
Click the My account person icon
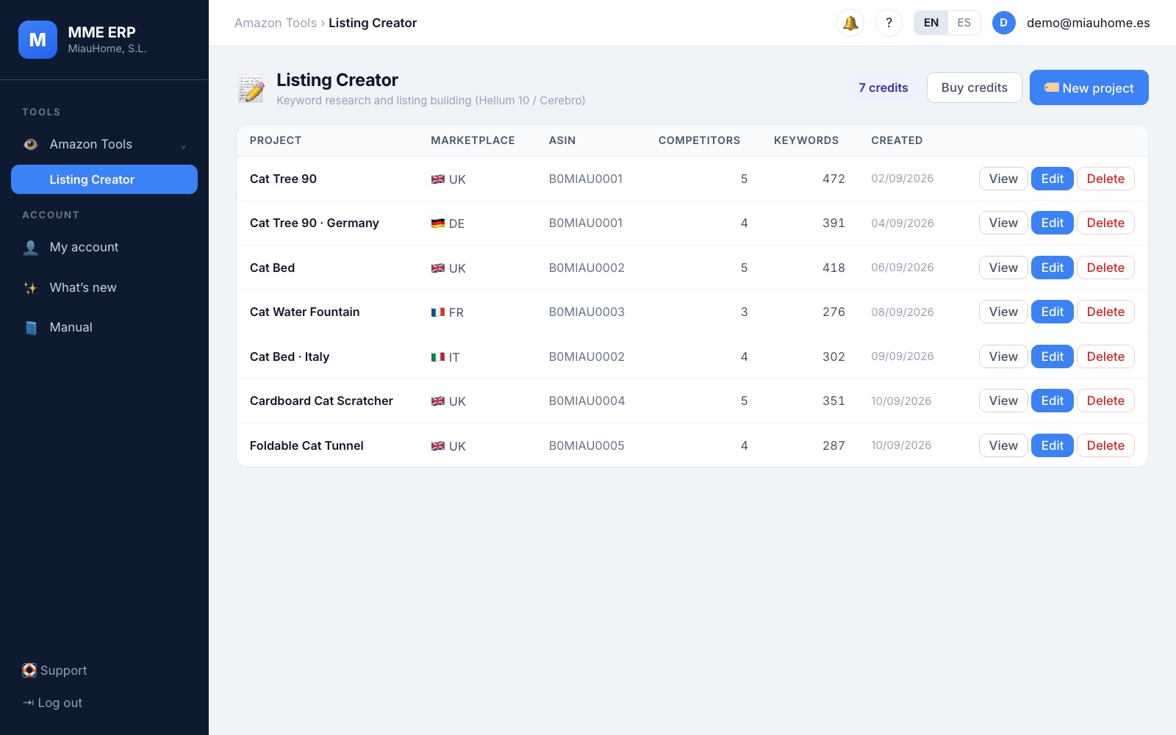(30, 248)
